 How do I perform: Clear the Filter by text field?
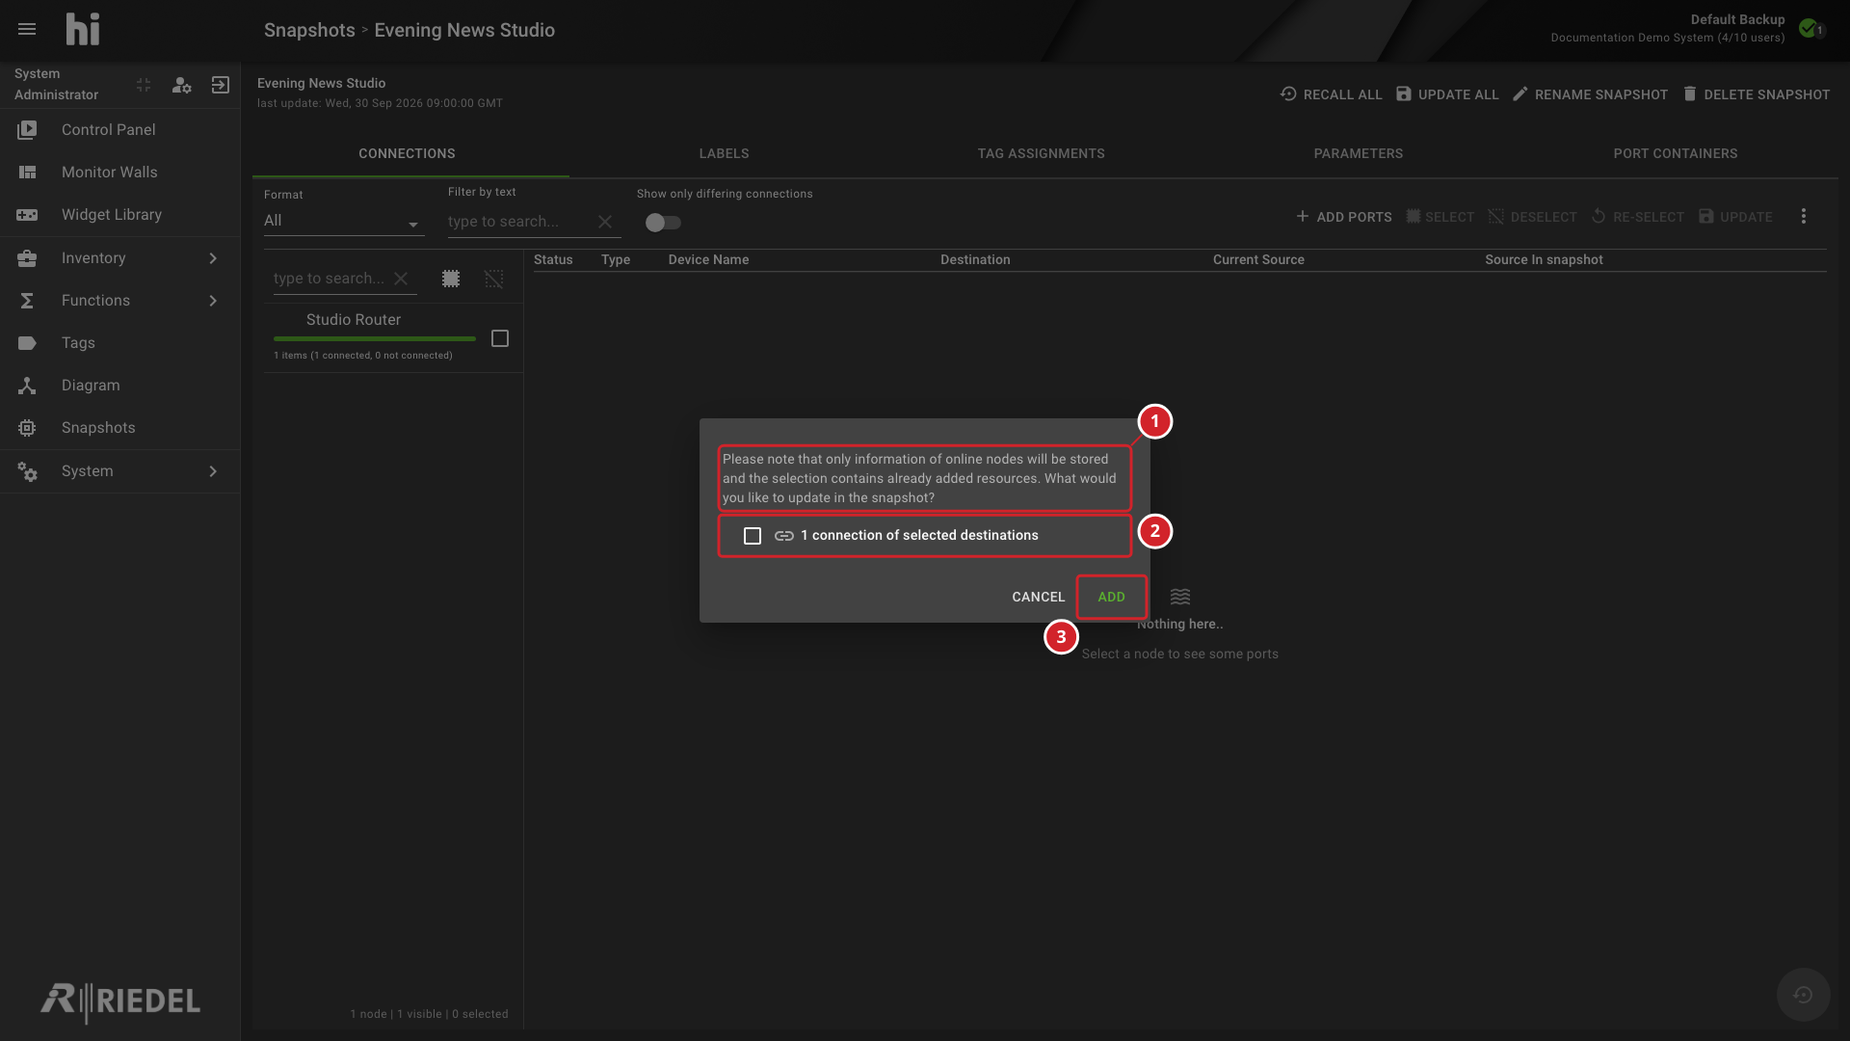pos(605,222)
